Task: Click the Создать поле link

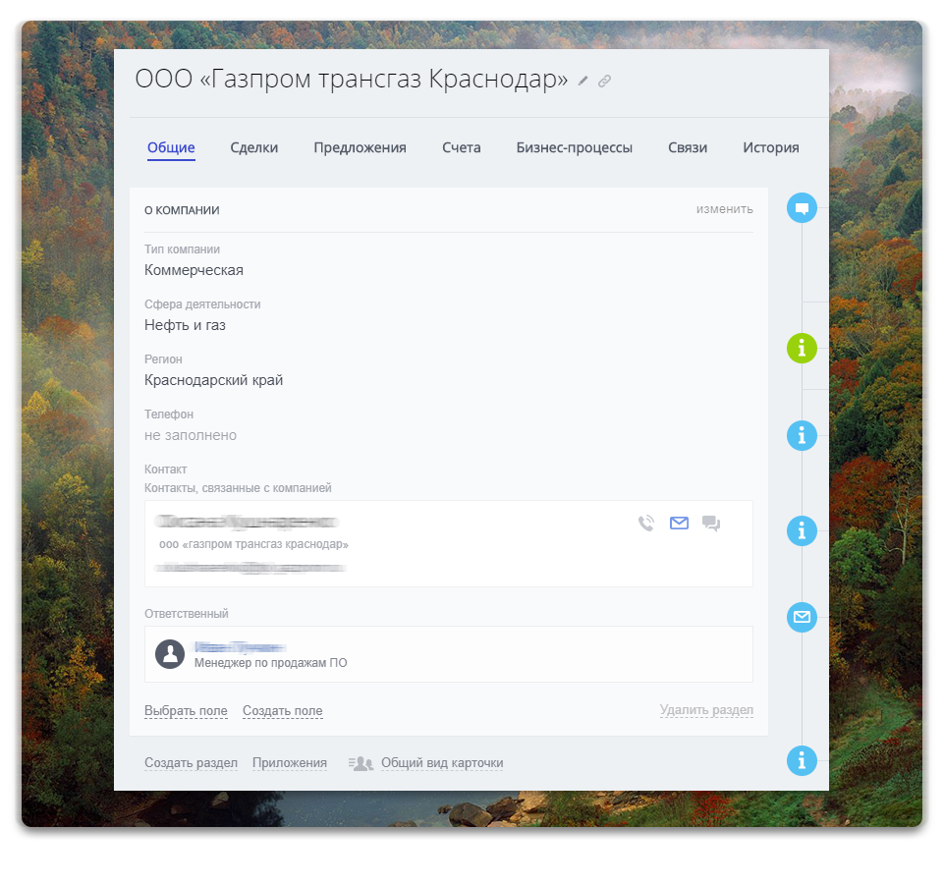Action: pyautogui.click(x=283, y=711)
